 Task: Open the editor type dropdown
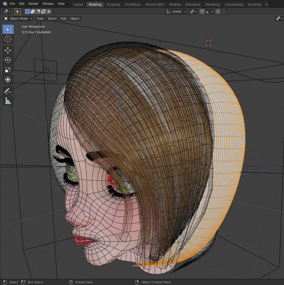[7, 12]
